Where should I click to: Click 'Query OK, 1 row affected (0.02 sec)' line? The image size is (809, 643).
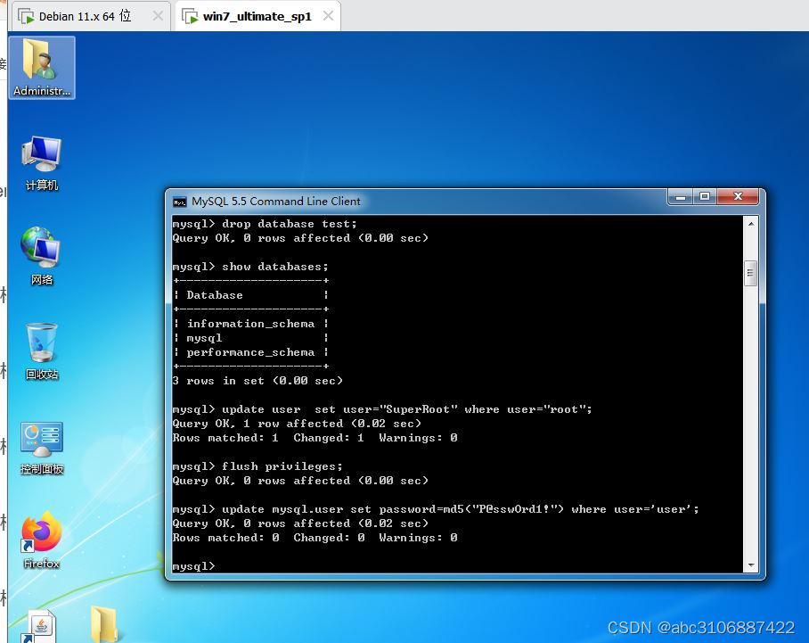pyautogui.click(x=297, y=424)
